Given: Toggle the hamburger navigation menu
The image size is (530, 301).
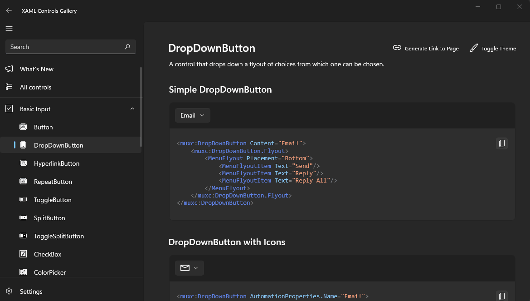Looking at the screenshot, I should click(9, 29).
